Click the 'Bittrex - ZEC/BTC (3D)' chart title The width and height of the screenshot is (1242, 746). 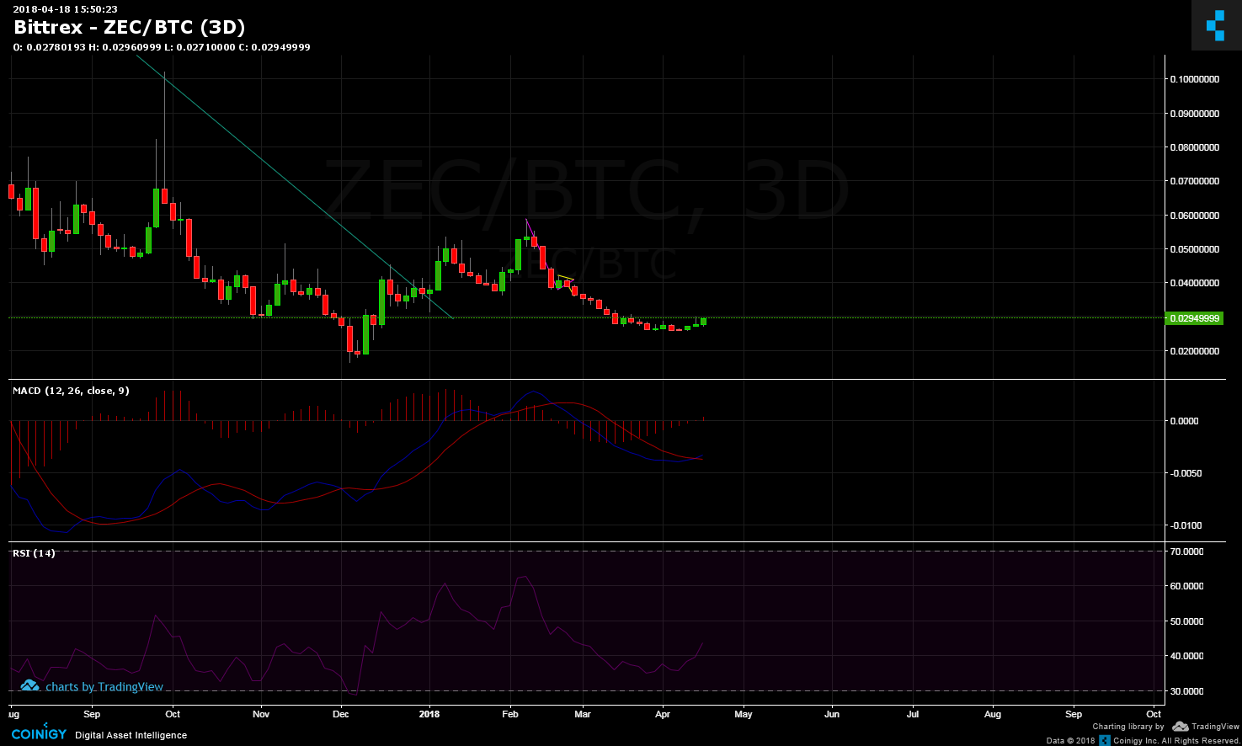(x=130, y=27)
